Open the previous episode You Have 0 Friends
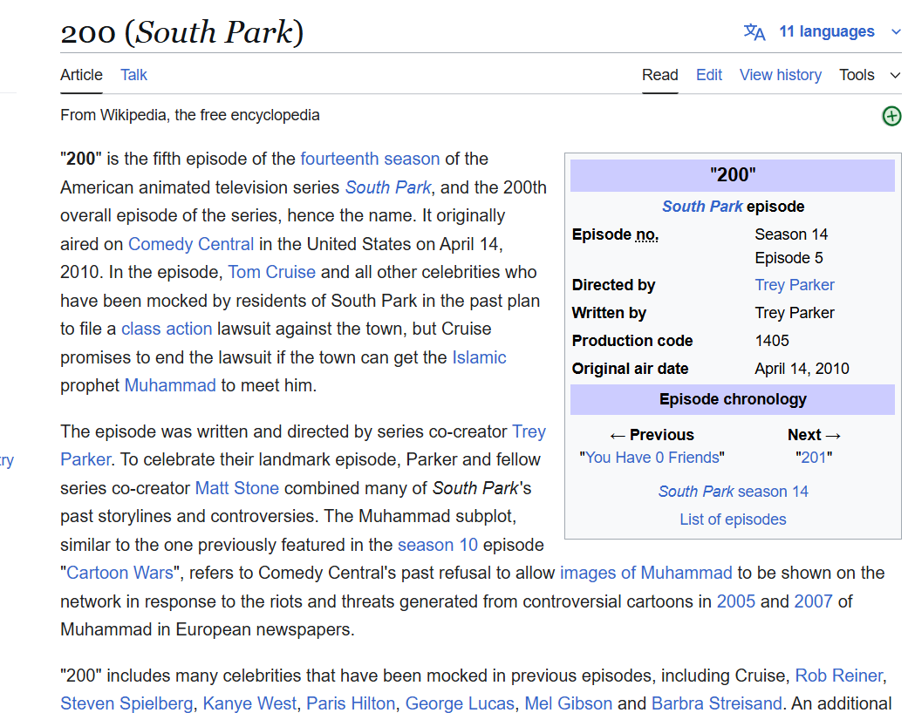 (x=652, y=458)
